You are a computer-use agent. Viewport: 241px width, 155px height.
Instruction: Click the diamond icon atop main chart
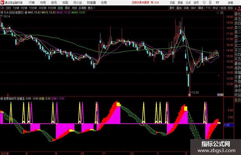pyautogui.click(x=218, y=13)
